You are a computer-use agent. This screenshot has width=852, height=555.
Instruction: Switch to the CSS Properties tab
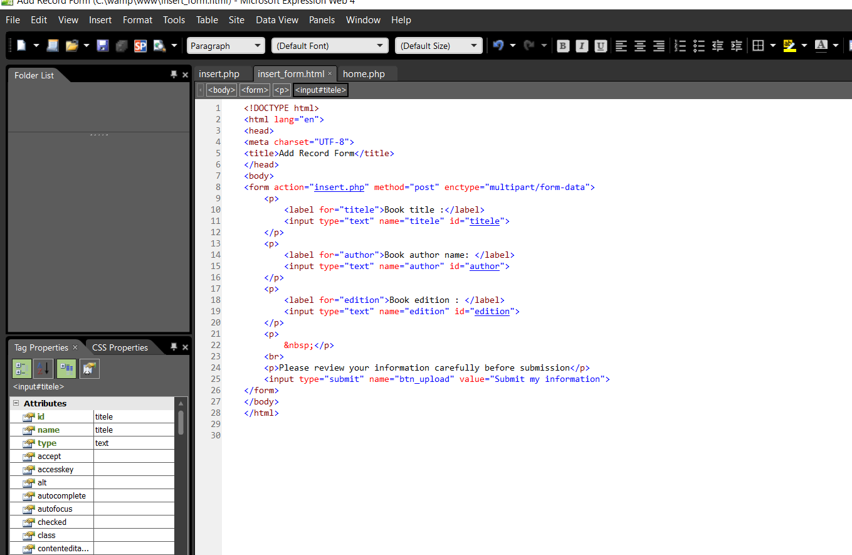120,347
